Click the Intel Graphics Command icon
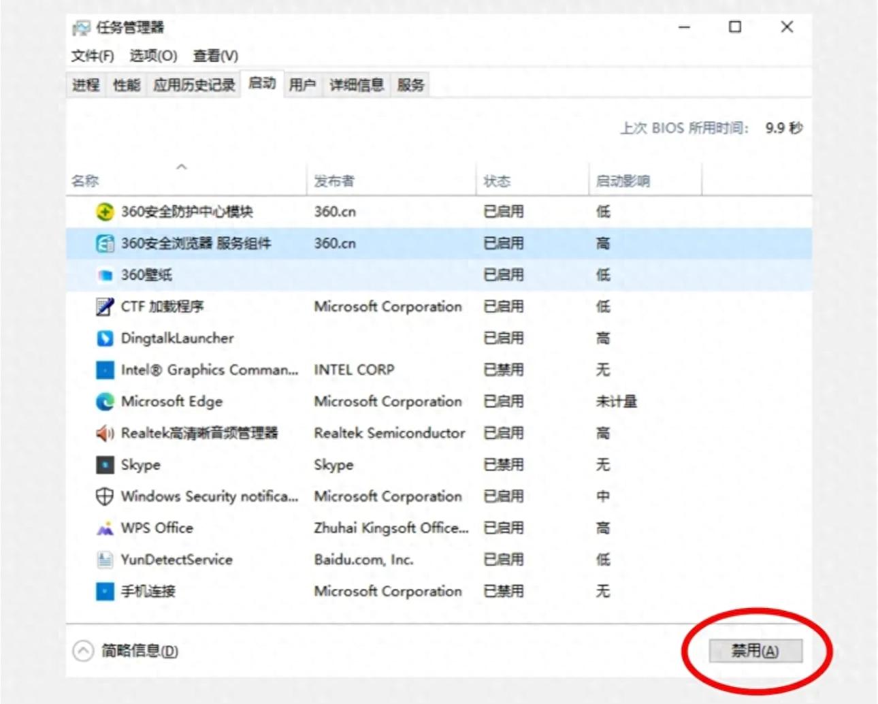The width and height of the screenshot is (878, 704). tap(104, 370)
